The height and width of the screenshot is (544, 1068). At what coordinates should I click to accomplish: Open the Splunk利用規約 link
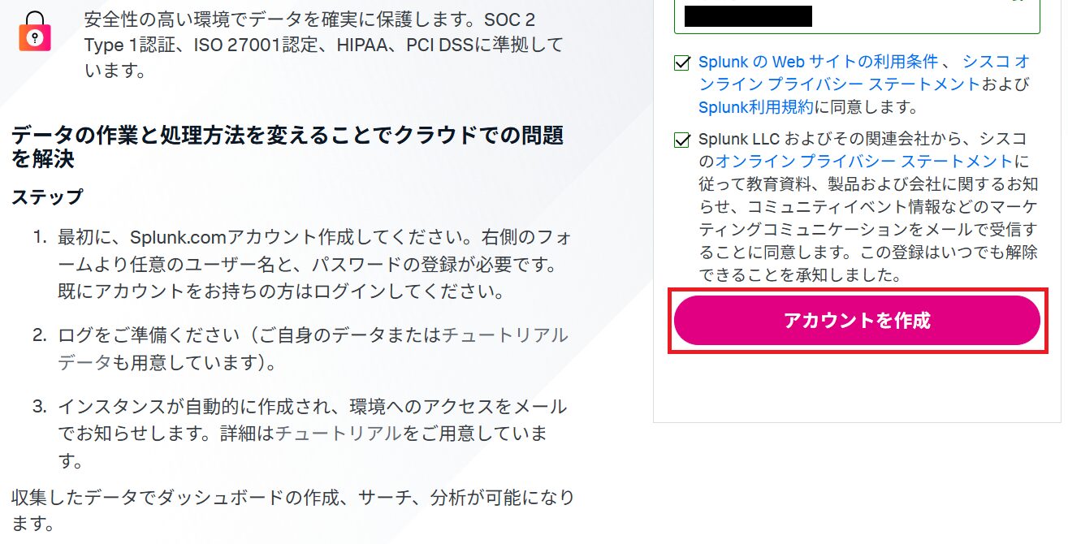[x=755, y=106]
